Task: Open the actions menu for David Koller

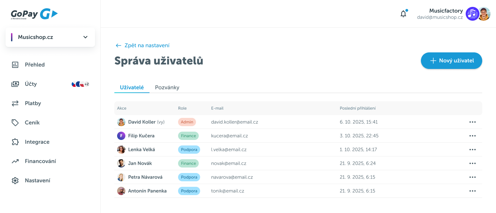Action: click(x=472, y=122)
